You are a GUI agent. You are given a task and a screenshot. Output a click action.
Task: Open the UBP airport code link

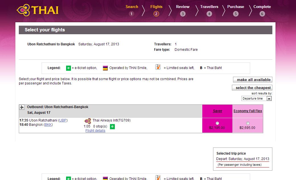[x=63, y=120]
